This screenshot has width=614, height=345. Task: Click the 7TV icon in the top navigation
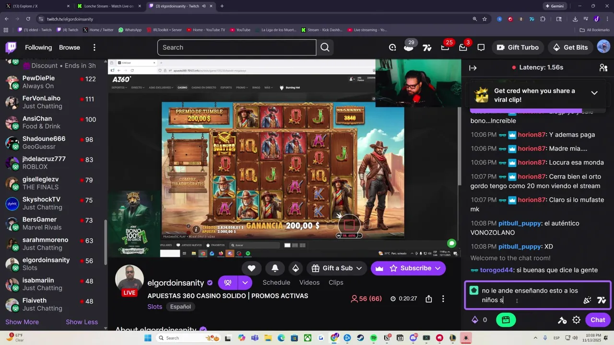(427, 47)
